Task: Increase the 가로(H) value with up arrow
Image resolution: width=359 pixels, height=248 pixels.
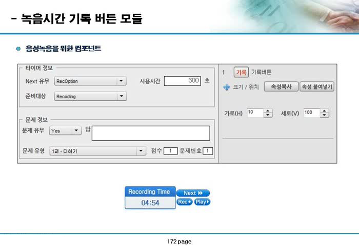Action: pyautogui.click(x=268, y=111)
